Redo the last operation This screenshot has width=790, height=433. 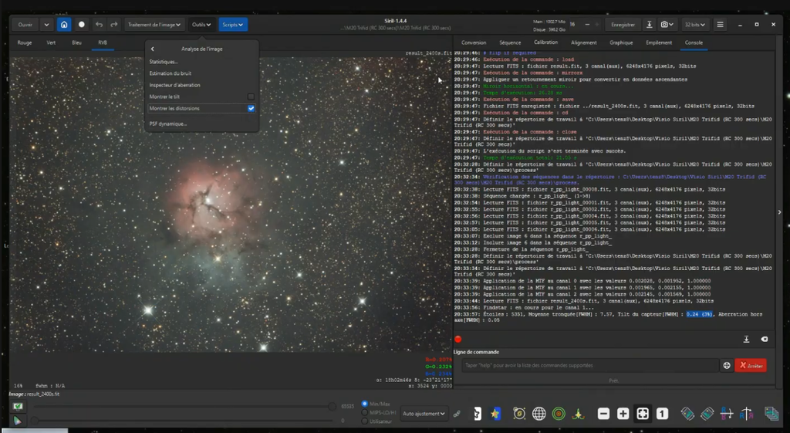[x=114, y=24]
